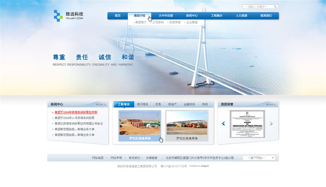Click the search magnifier icon
Viewport: 326px width, 187px height.
pyautogui.click(x=276, y=6)
